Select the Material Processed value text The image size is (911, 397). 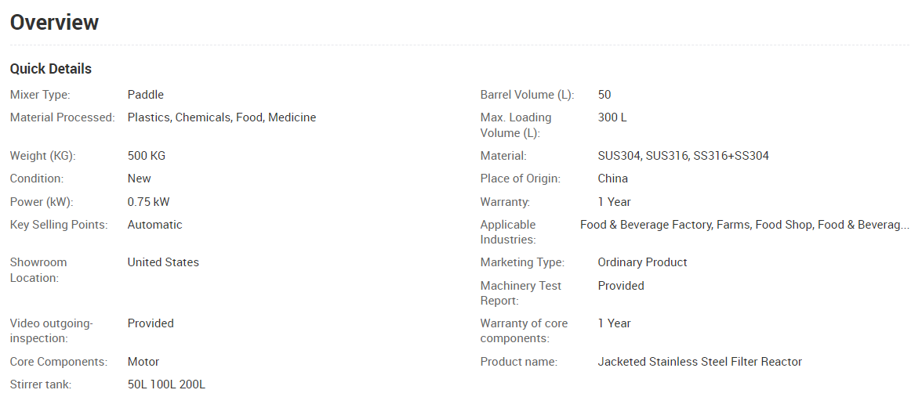[x=222, y=117]
